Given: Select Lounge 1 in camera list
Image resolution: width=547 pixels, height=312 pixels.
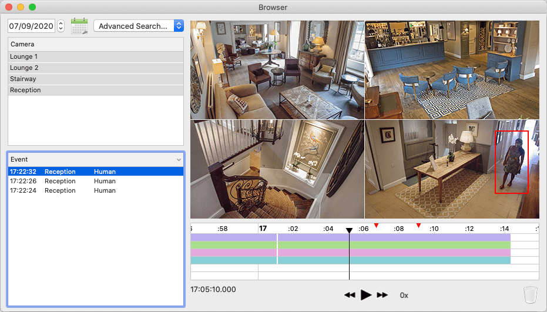Looking at the screenshot, I should (95, 56).
